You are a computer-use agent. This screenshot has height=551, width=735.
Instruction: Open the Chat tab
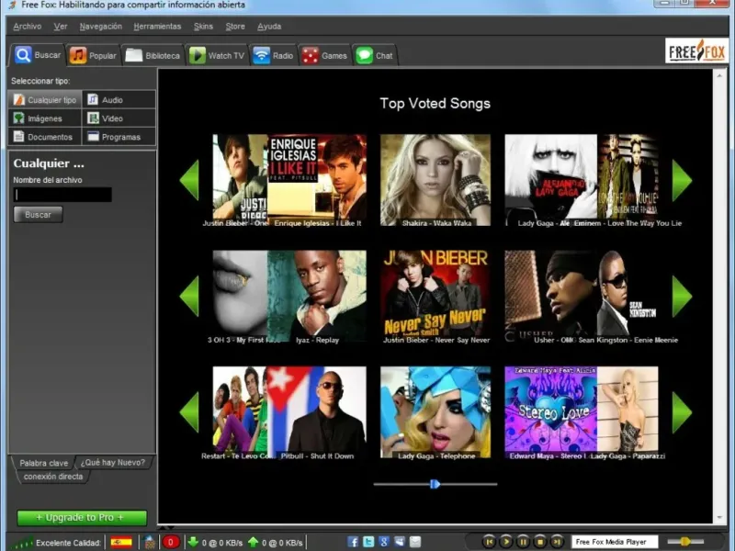[x=375, y=56]
